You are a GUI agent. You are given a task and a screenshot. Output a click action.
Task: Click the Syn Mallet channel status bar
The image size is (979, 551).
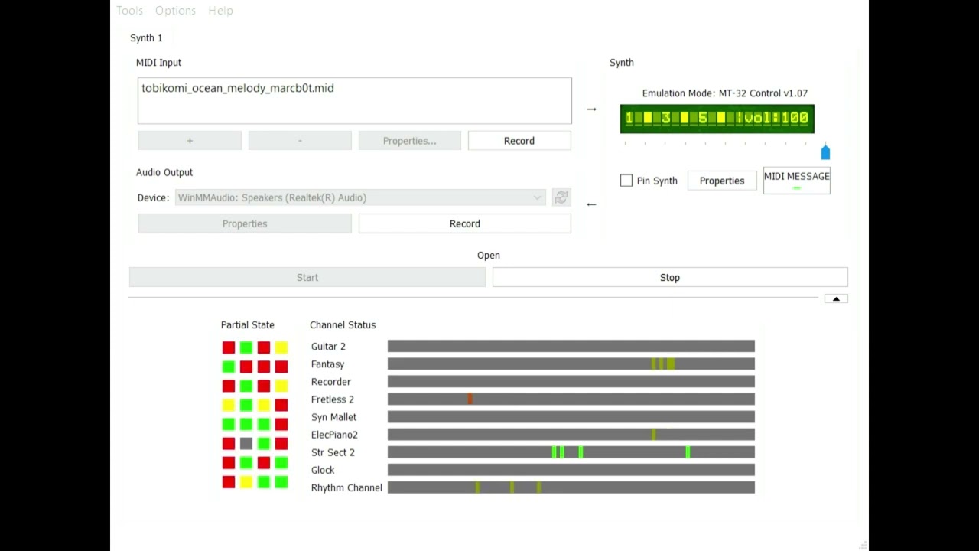coord(571,417)
